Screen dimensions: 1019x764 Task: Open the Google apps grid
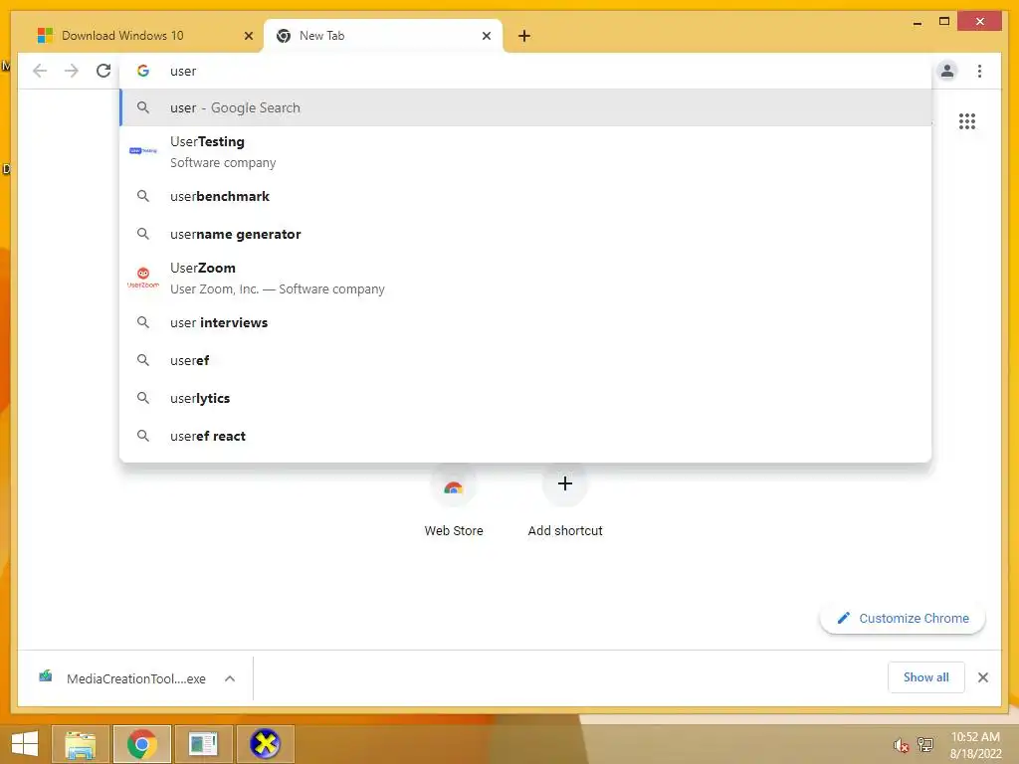pyautogui.click(x=967, y=121)
